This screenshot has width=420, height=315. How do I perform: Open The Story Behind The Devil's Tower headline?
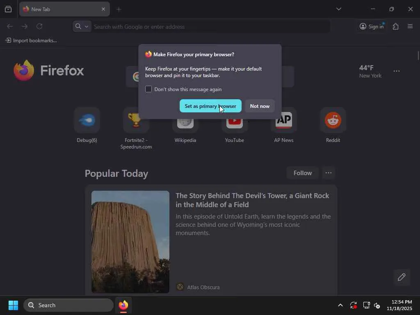pos(252,200)
